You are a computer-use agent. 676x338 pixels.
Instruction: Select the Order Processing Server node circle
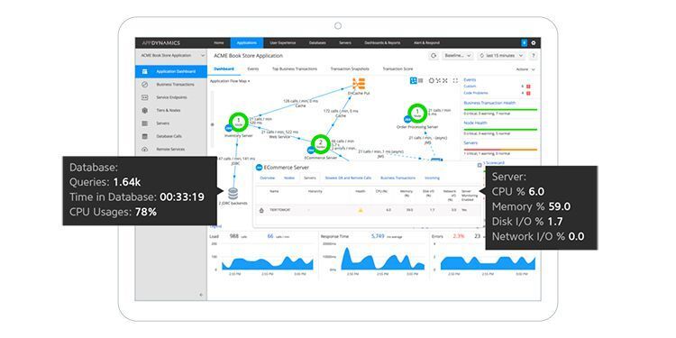tap(417, 113)
